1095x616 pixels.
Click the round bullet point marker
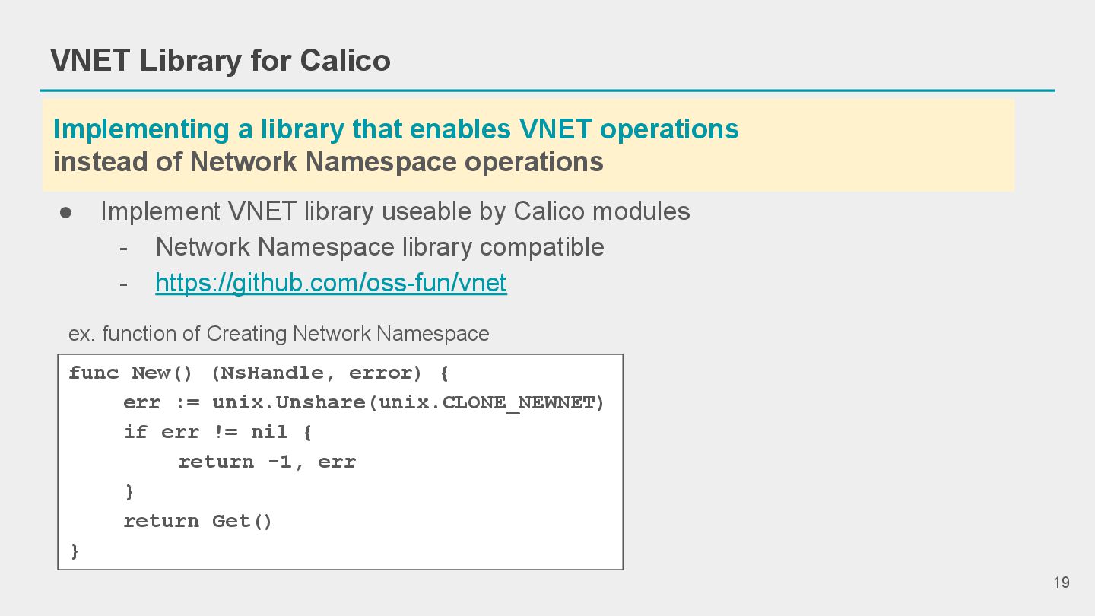(65, 211)
